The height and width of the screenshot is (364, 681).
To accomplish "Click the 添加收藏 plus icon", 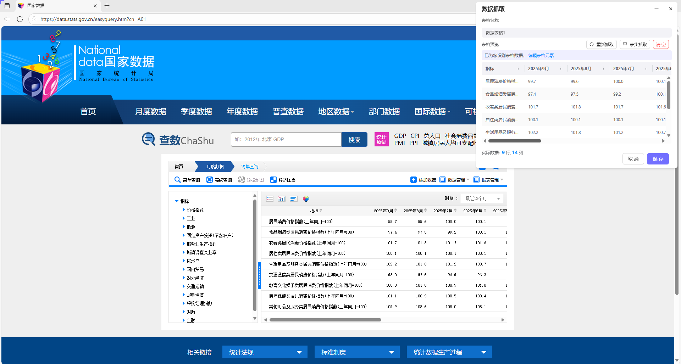I will pyautogui.click(x=414, y=180).
